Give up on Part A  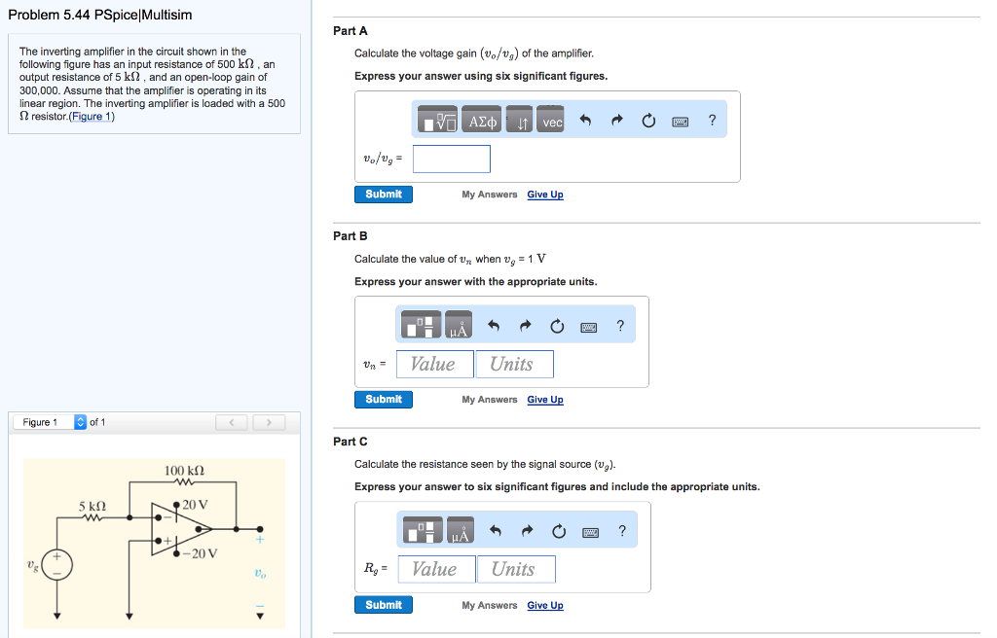[x=545, y=195]
